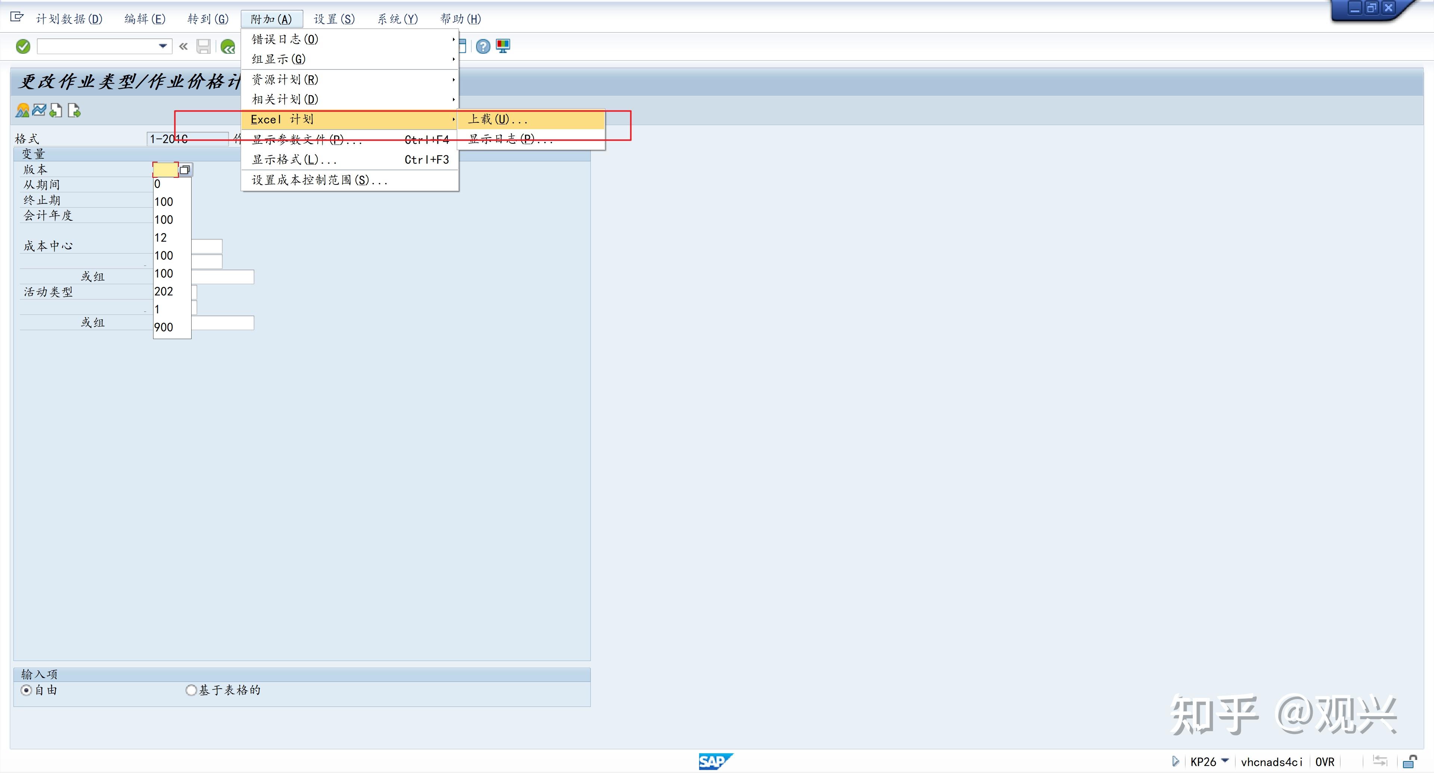Click the grey Save disk icon
The height and width of the screenshot is (773, 1434).
click(x=204, y=46)
